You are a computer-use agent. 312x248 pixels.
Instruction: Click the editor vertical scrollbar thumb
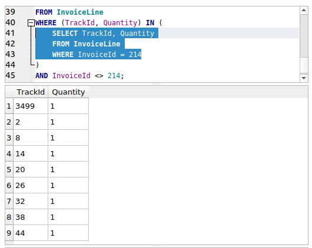pyautogui.click(x=304, y=36)
